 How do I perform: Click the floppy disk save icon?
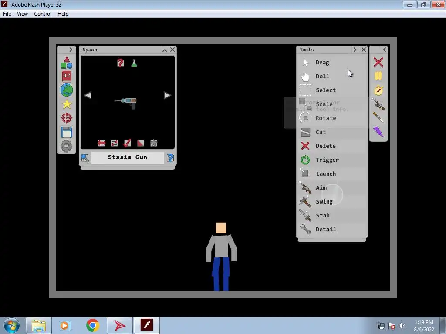[x=67, y=132]
